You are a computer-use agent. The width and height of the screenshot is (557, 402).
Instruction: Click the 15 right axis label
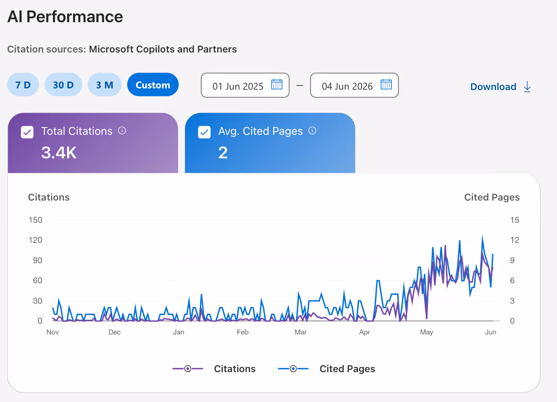[x=515, y=220]
